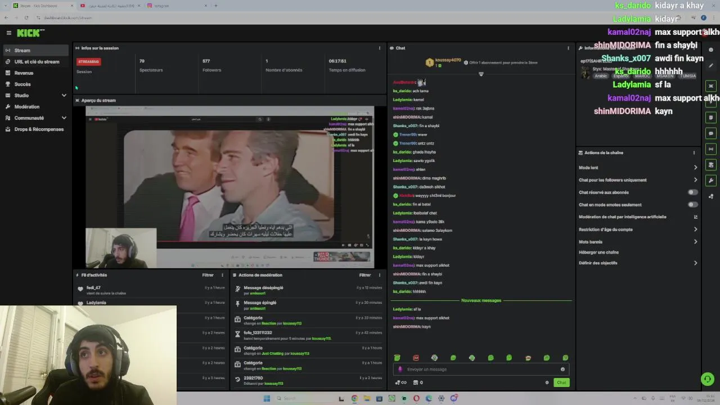Open the hamburger menu beside the Kick logo
The image size is (720, 405).
pyautogui.click(x=9, y=33)
